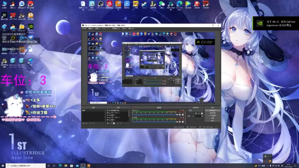Mute the 麦克风/Aux mixer channel
This screenshot has width=299, height=168.
point(180,115)
